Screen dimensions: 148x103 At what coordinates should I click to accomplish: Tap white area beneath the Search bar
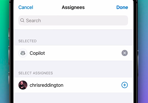[x=74, y=28]
